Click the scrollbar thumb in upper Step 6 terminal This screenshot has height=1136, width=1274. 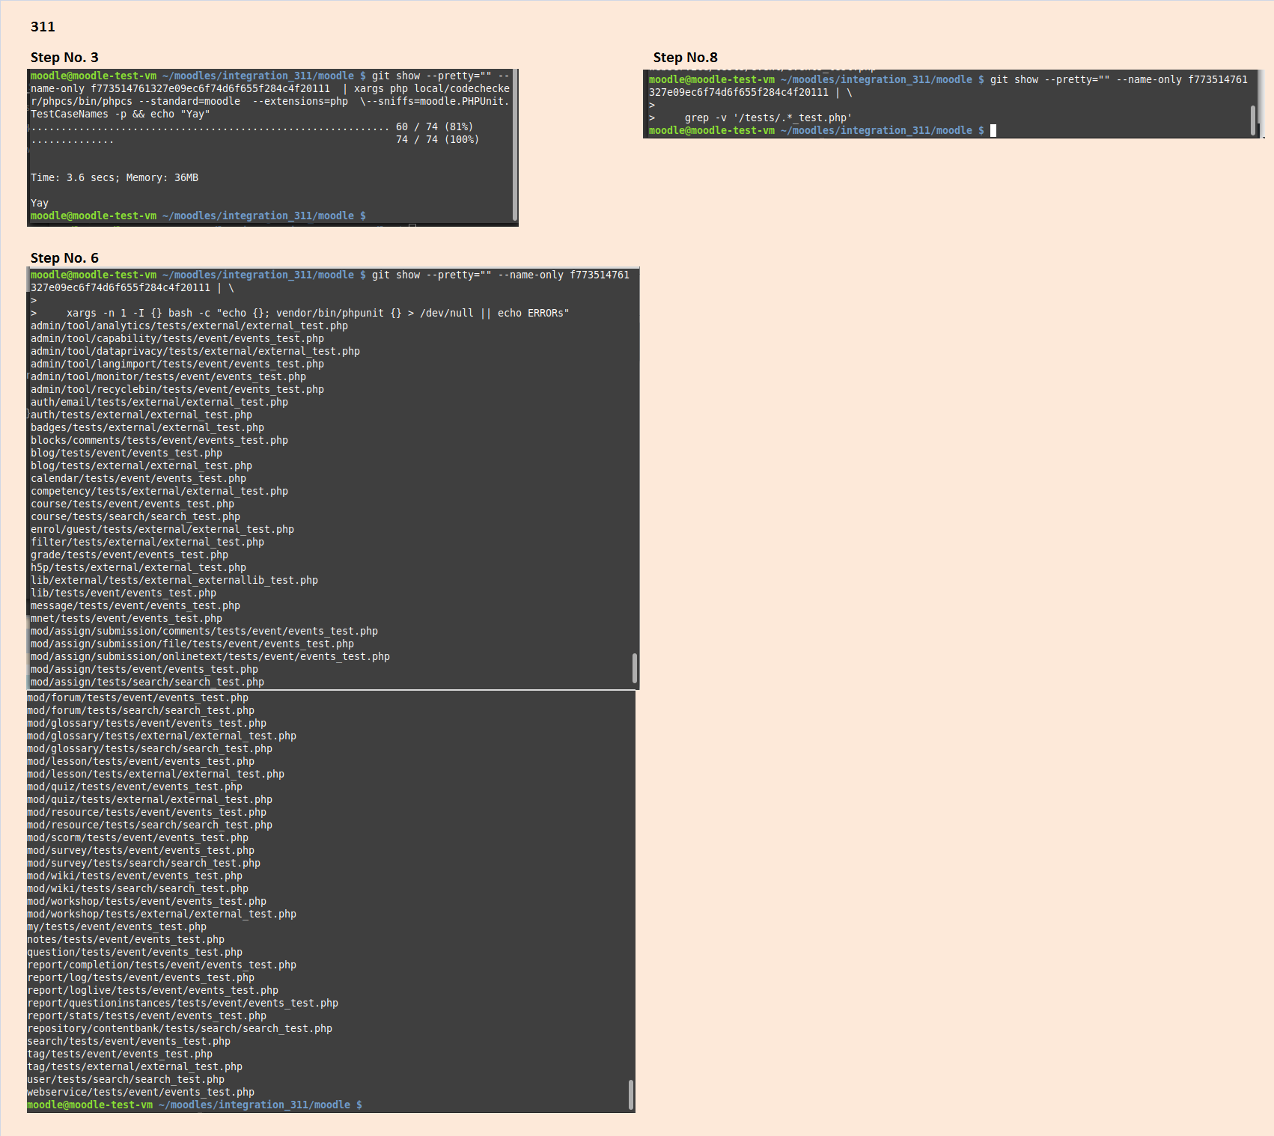(635, 668)
